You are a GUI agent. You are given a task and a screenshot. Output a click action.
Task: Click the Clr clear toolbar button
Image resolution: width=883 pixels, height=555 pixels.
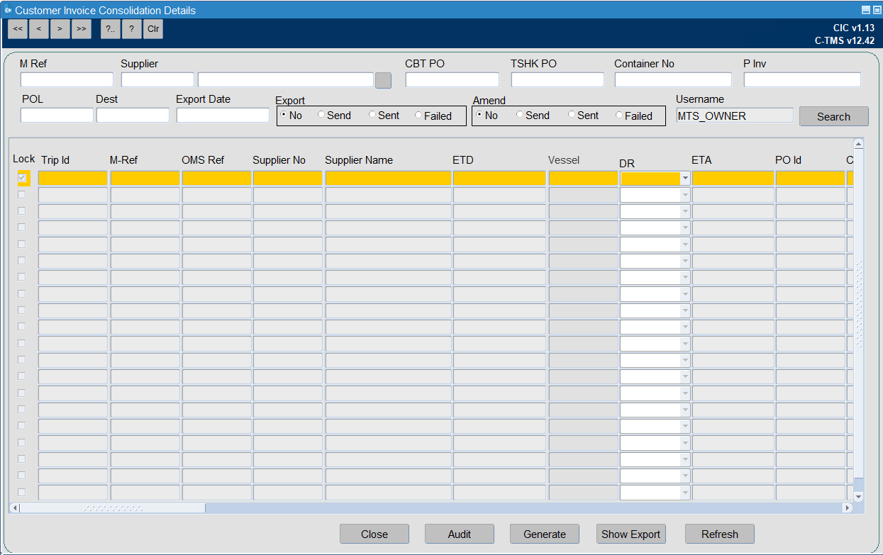[x=153, y=29]
